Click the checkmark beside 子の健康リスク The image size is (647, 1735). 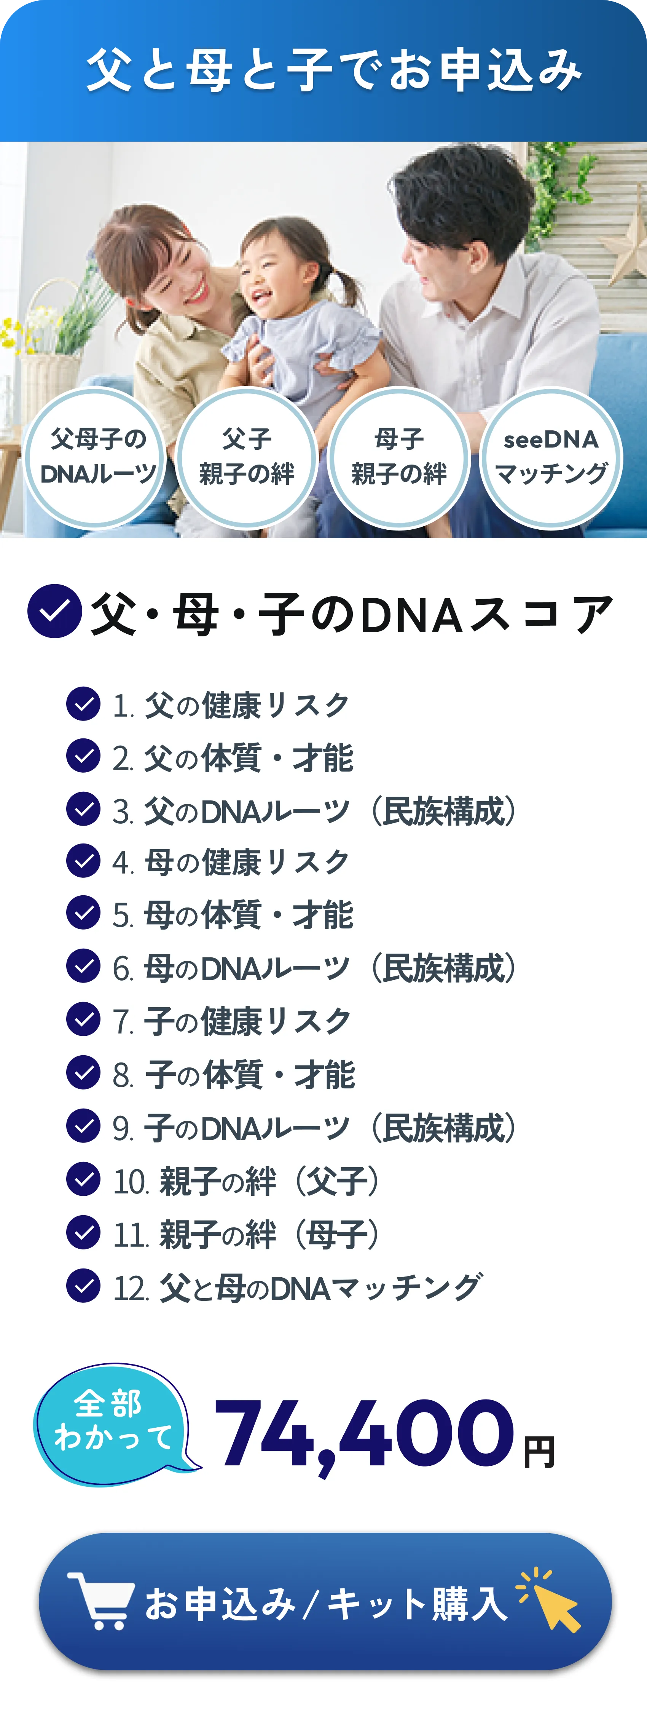[x=83, y=1018]
